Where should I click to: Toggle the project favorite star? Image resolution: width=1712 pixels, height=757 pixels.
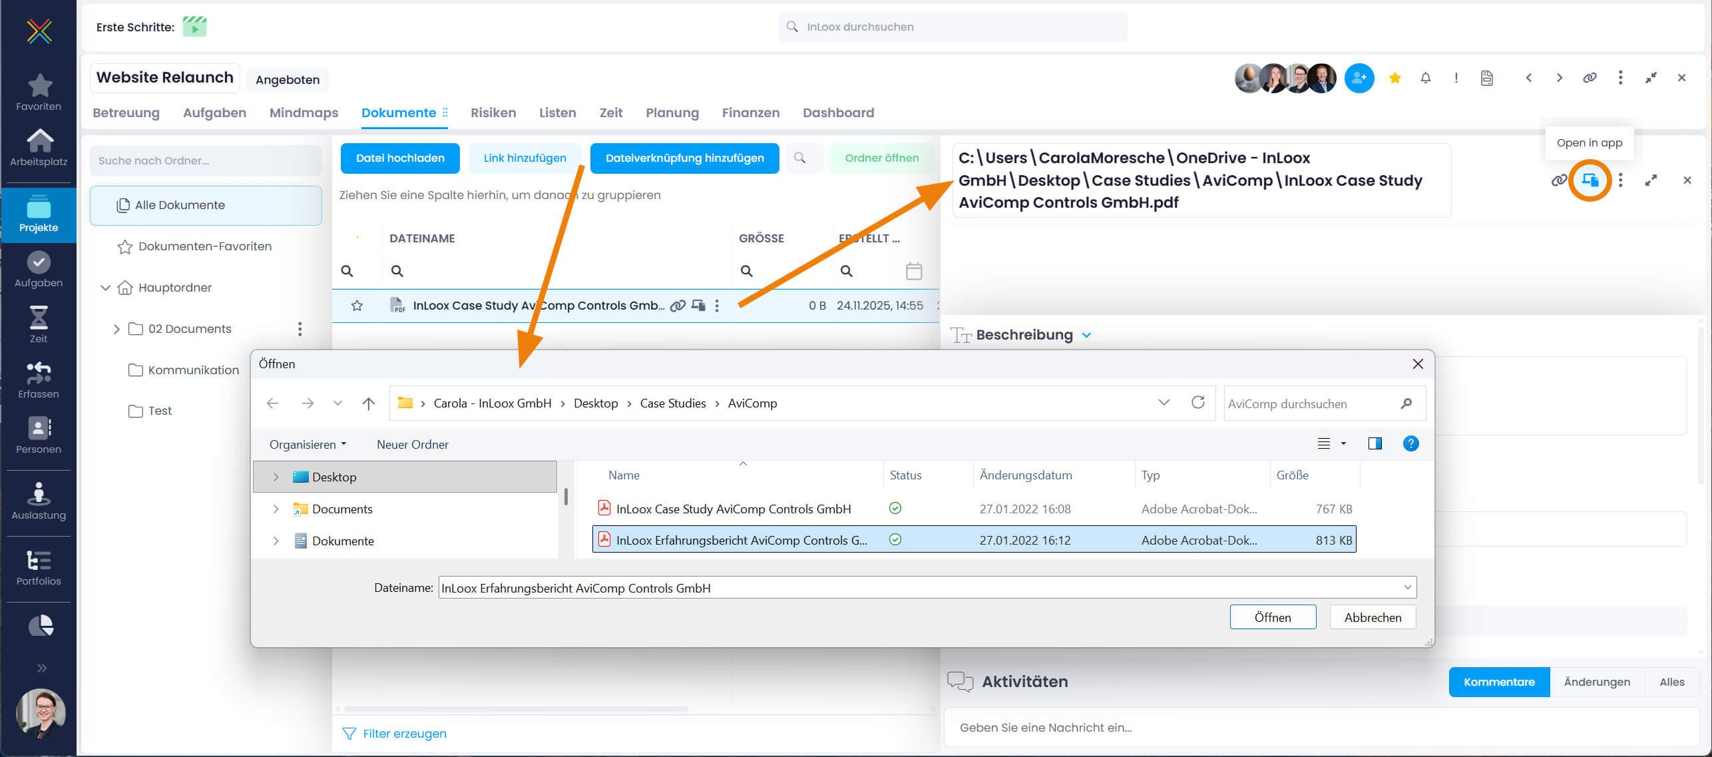coord(1395,78)
